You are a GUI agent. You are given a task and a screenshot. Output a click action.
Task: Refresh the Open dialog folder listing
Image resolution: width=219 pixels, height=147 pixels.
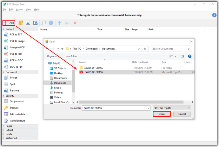(145, 49)
